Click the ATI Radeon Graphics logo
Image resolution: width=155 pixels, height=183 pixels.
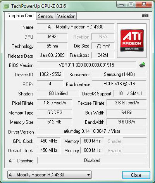[132, 40]
